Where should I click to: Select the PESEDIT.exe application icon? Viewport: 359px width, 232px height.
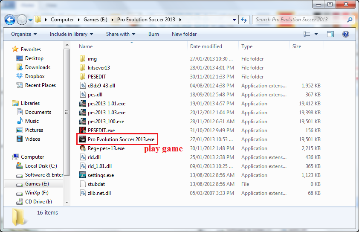point(83,130)
